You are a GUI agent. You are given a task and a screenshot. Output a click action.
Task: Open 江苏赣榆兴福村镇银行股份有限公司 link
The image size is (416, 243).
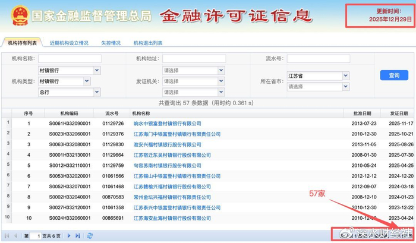coord(172,187)
